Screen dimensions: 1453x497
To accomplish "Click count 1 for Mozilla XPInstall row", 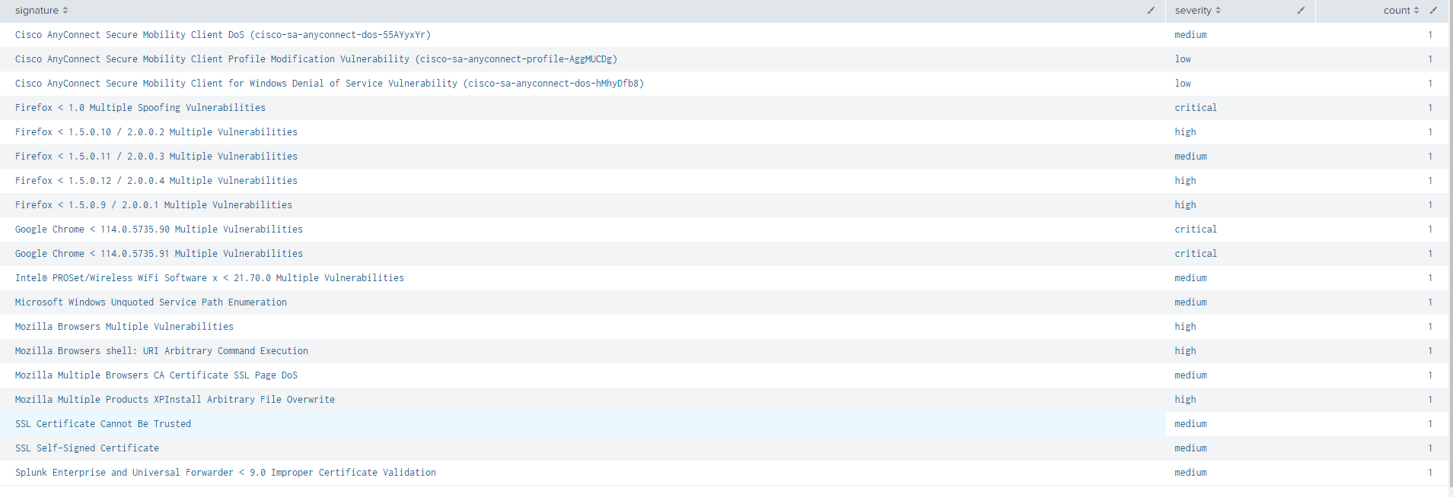I will (1430, 400).
